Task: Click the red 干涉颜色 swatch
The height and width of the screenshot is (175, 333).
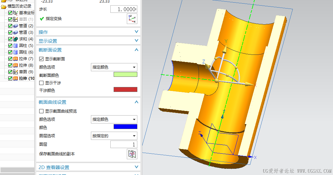Action: tap(125, 90)
